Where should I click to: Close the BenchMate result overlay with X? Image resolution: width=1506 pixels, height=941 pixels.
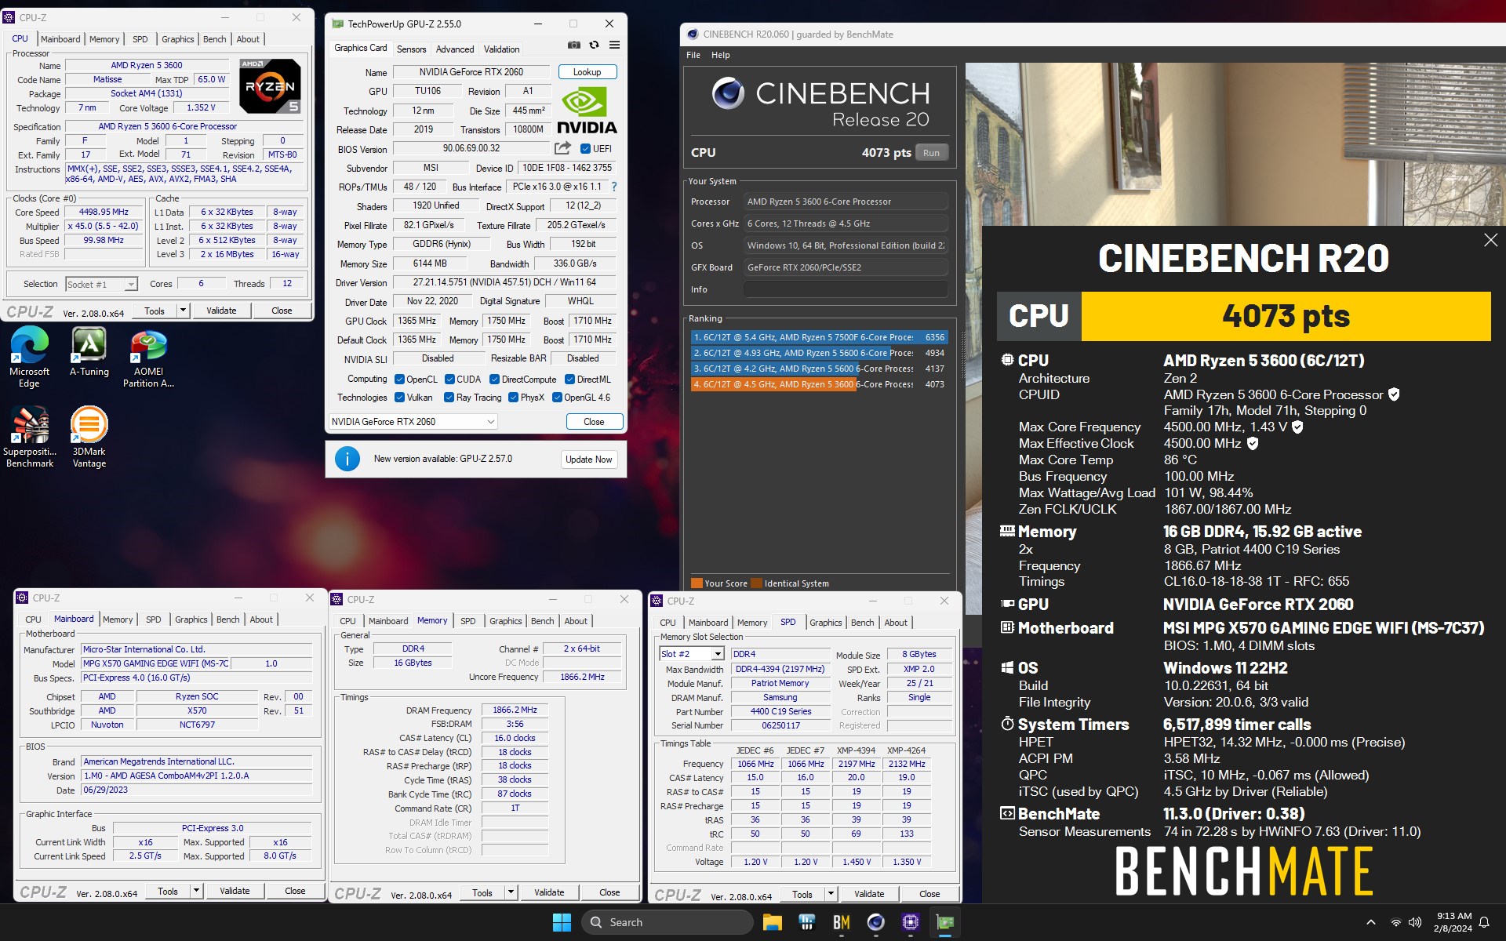(1490, 240)
